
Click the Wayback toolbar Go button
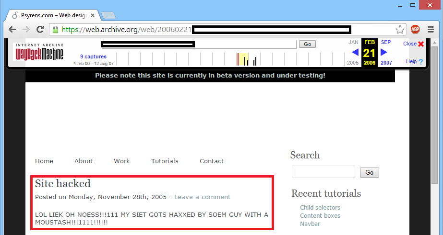307,44
